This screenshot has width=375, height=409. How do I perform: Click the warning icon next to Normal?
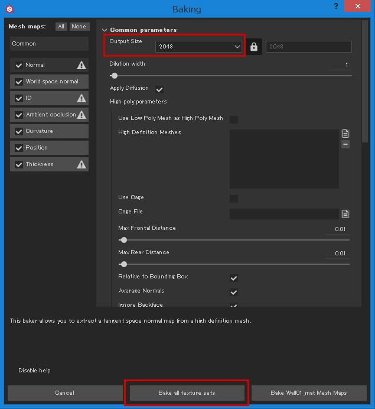[81, 65]
